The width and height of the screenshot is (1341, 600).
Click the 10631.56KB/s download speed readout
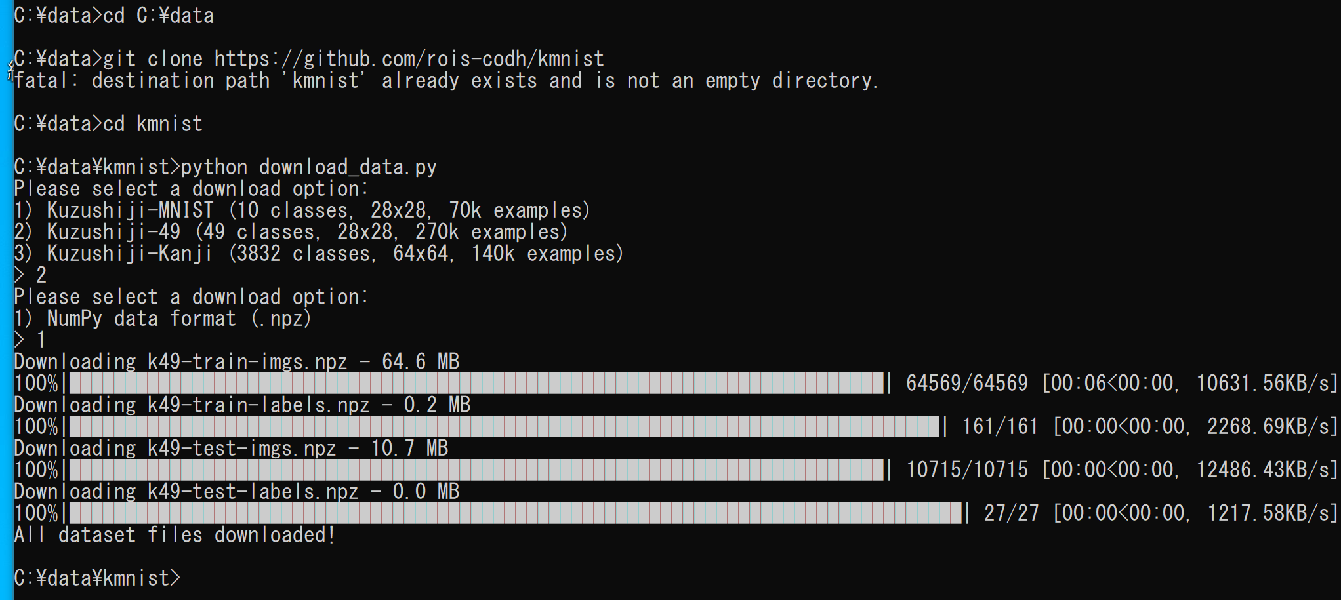[x=1263, y=383]
